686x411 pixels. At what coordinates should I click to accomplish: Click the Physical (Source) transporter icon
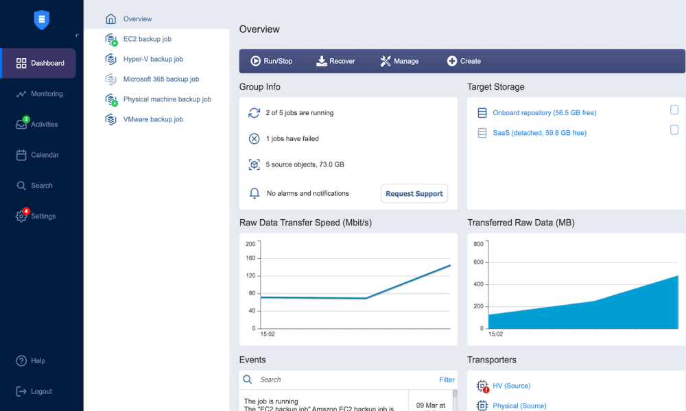(482, 406)
